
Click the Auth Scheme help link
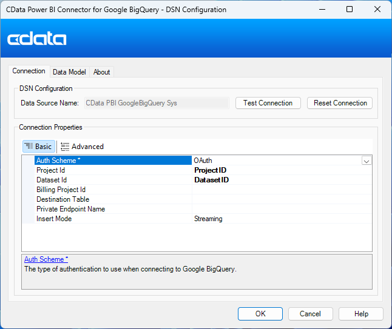tap(46, 259)
